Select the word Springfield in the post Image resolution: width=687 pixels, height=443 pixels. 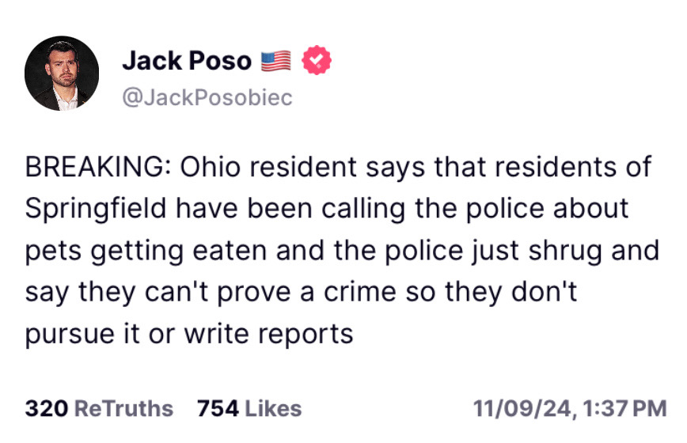click(x=97, y=209)
